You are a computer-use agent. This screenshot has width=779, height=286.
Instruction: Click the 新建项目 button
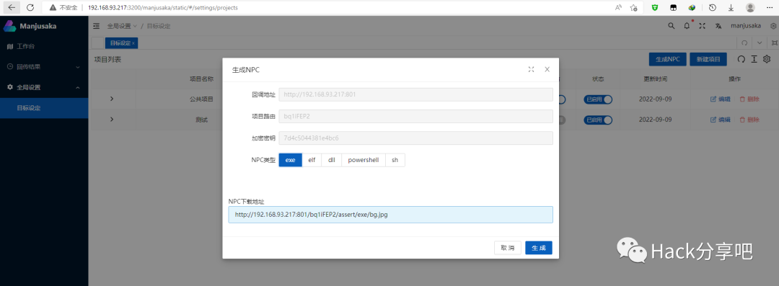pyautogui.click(x=708, y=59)
